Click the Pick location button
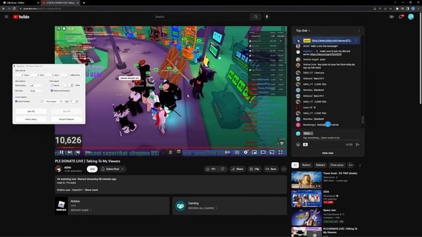Viewport: 422px width, 237px height. pos(51,101)
